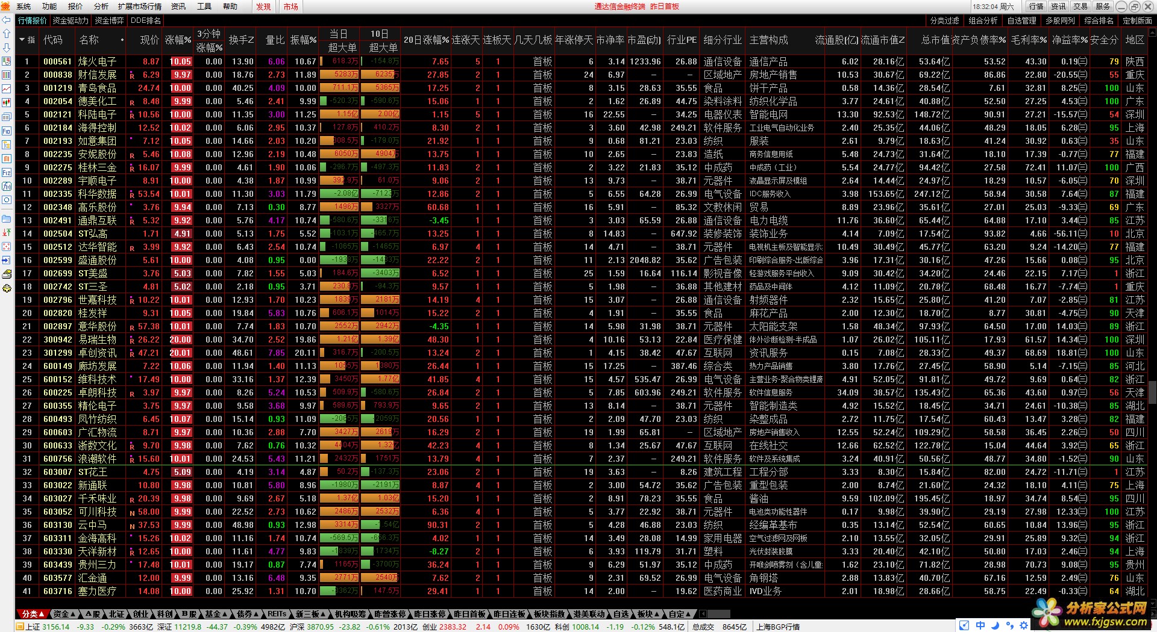Click the orange 自 self-select sidebar icon
The width and height of the screenshot is (1157, 632).
click(x=7, y=158)
